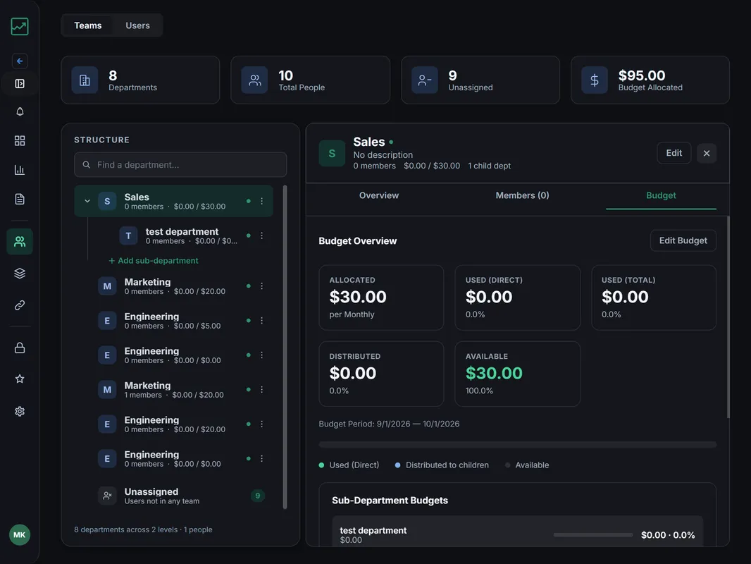Click test department sub-budget progress bar

593,535
